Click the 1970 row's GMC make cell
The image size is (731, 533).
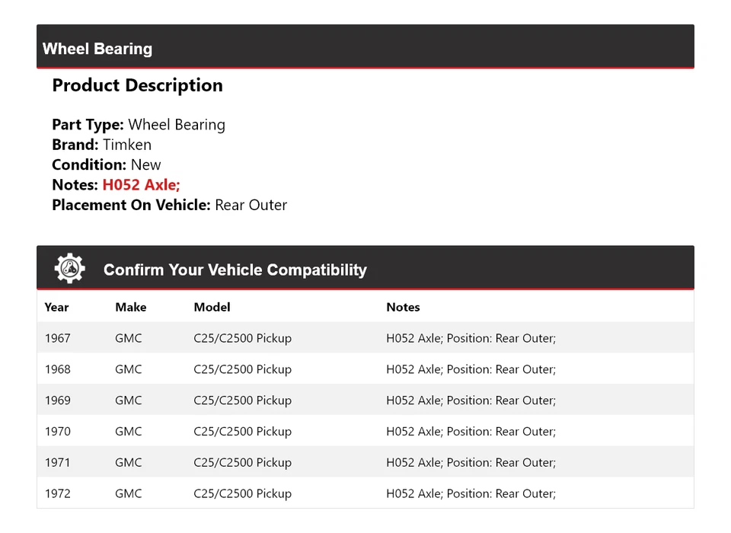click(128, 432)
